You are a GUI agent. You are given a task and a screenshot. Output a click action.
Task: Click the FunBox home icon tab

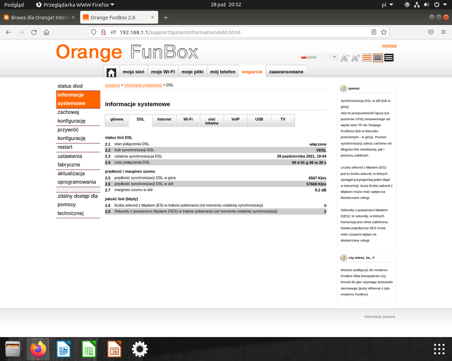click(111, 72)
